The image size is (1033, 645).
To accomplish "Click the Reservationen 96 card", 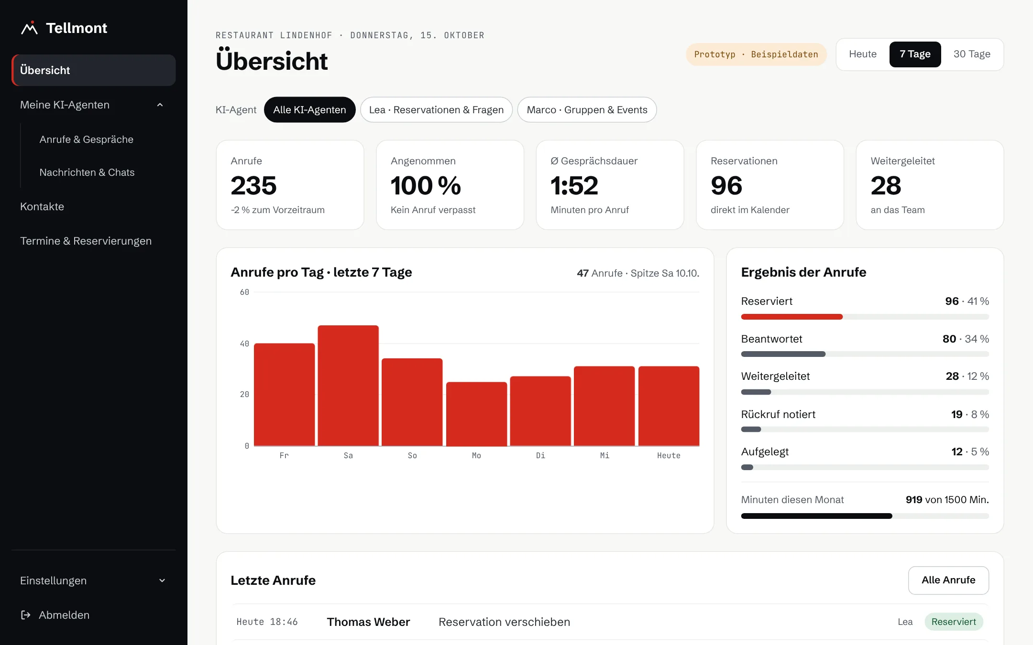I will coord(770,185).
